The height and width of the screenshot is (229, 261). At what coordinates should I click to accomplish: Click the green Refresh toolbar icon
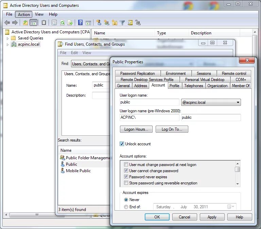(63, 22)
